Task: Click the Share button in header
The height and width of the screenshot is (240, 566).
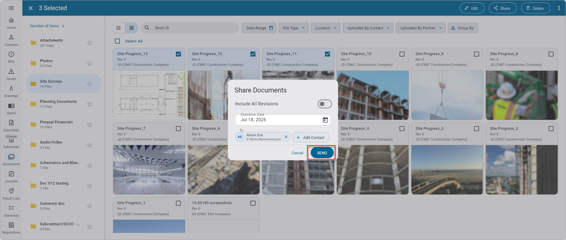Action: [503, 8]
